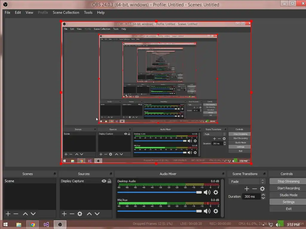Open the Tools menu
306x229 pixels.
pos(88,13)
